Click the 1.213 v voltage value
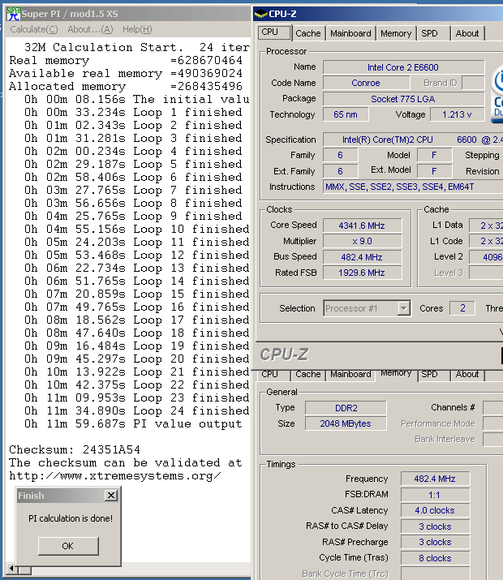Viewport: 503px width, 580px height. [x=457, y=114]
